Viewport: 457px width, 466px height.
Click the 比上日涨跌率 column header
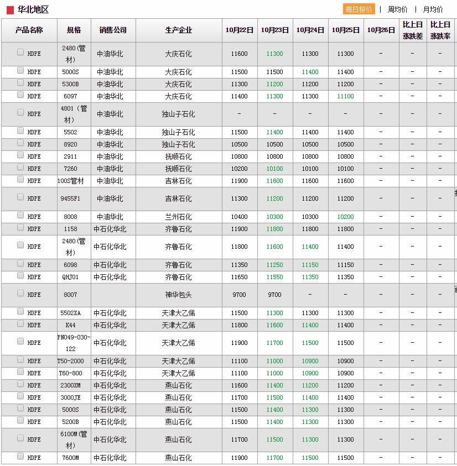click(x=440, y=30)
